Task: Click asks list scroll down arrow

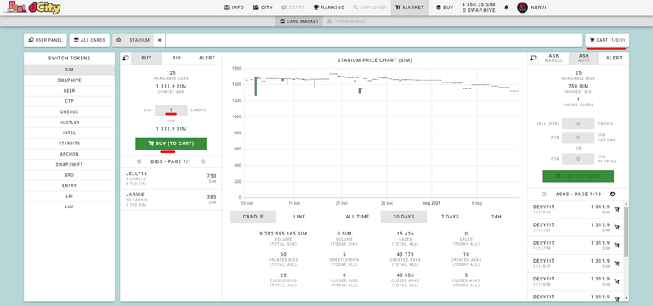Action: click(x=626, y=298)
